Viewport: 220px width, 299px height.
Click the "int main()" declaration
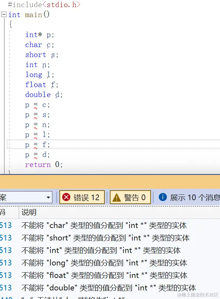tap(29, 15)
